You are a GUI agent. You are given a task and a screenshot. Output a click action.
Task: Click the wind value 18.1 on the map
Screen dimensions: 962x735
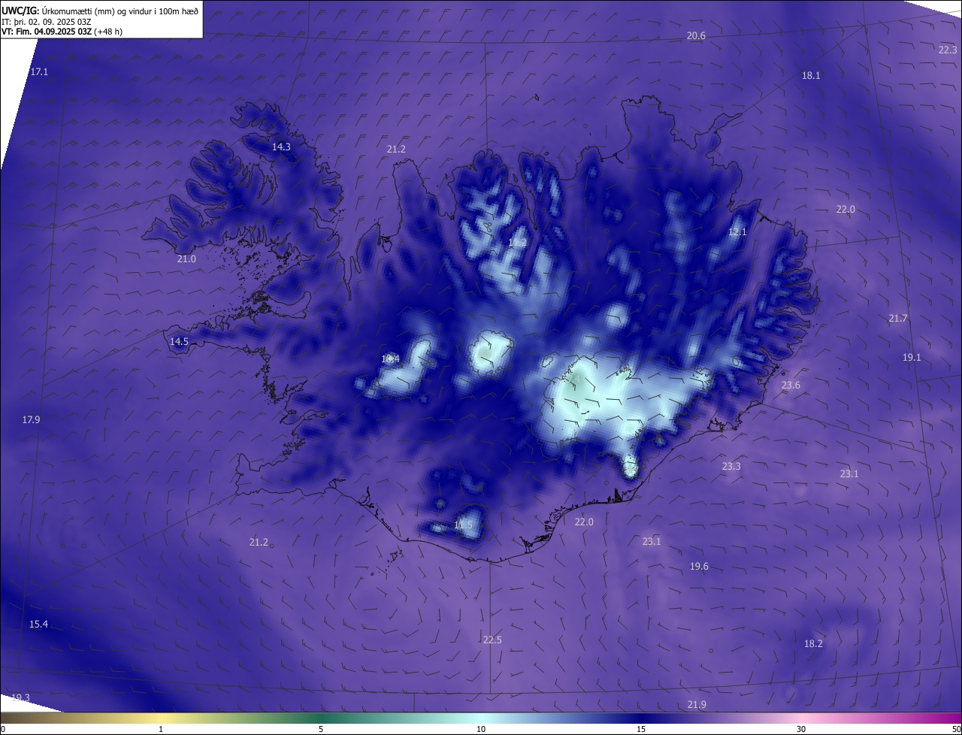(x=811, y=75)
